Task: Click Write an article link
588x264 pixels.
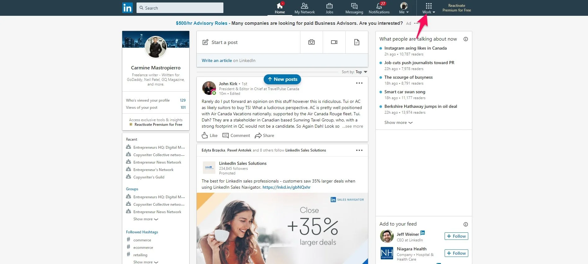Action: pos(217,60)
